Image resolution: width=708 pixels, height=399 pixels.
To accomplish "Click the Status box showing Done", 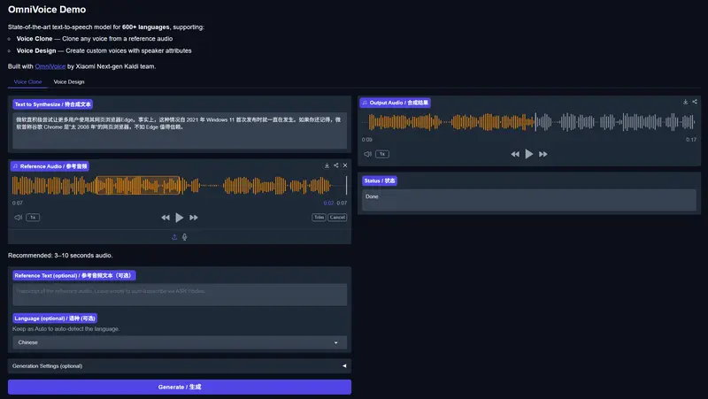I will pyautogui.click(x=528, y=200).
